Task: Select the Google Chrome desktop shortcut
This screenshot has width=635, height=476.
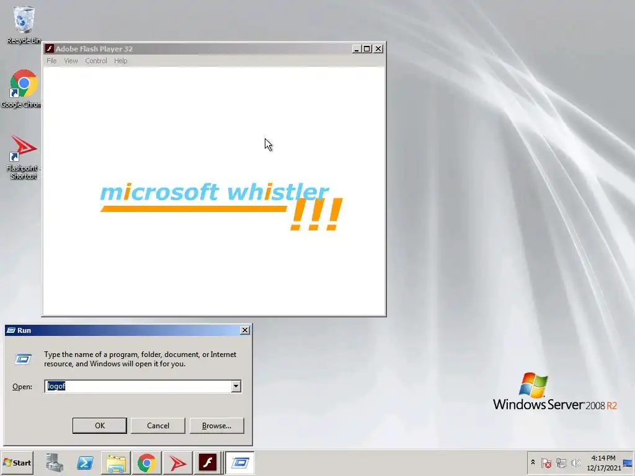Action: tap(23, 88)
